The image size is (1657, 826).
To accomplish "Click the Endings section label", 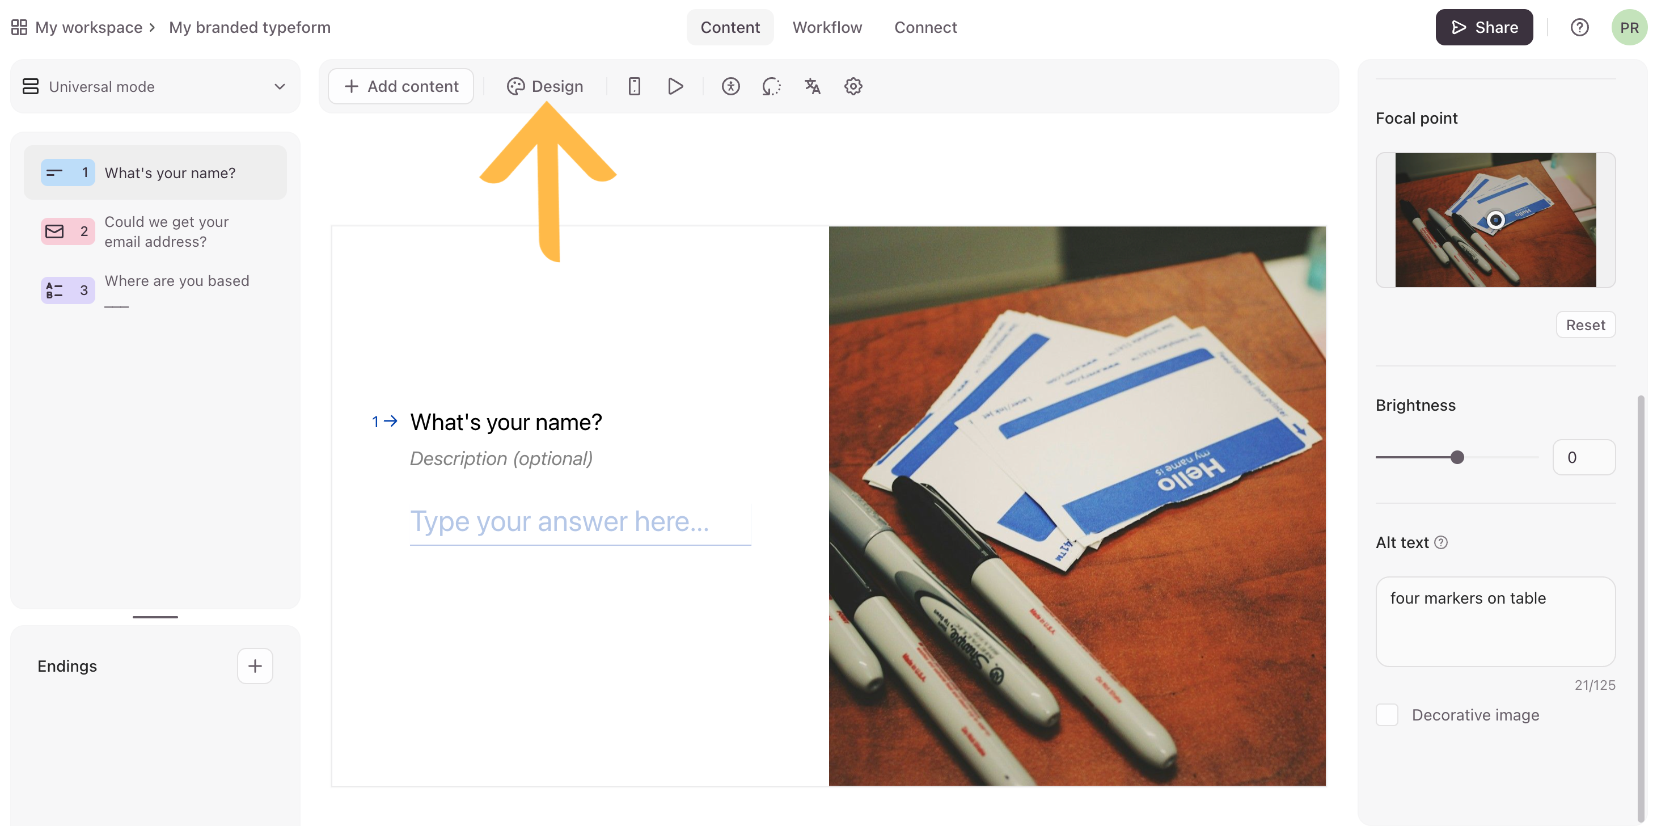I will click(67, 666).
